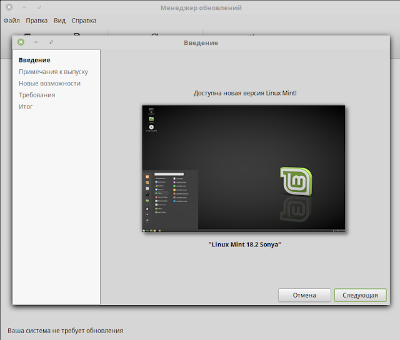This screenshot has width=400, height=340.
Task: Maximize the Введение dialog window
Action: coord(51,42)
